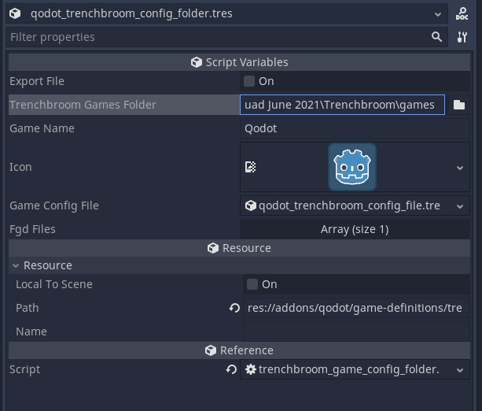Browse folder for Trenchbroom Games Folder
The height and width of the screenshot is (411, 482).
tap(460, 105)
